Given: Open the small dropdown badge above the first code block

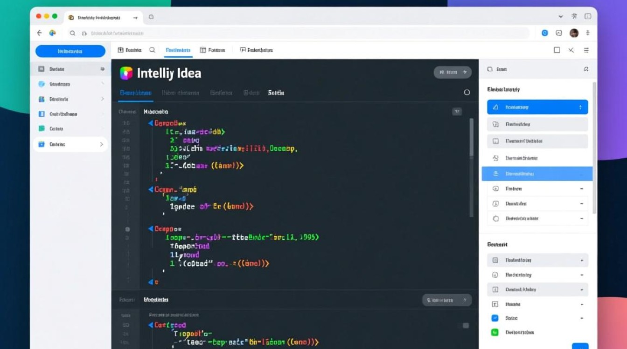Looking at the screenshot, I should coord(457,111).
